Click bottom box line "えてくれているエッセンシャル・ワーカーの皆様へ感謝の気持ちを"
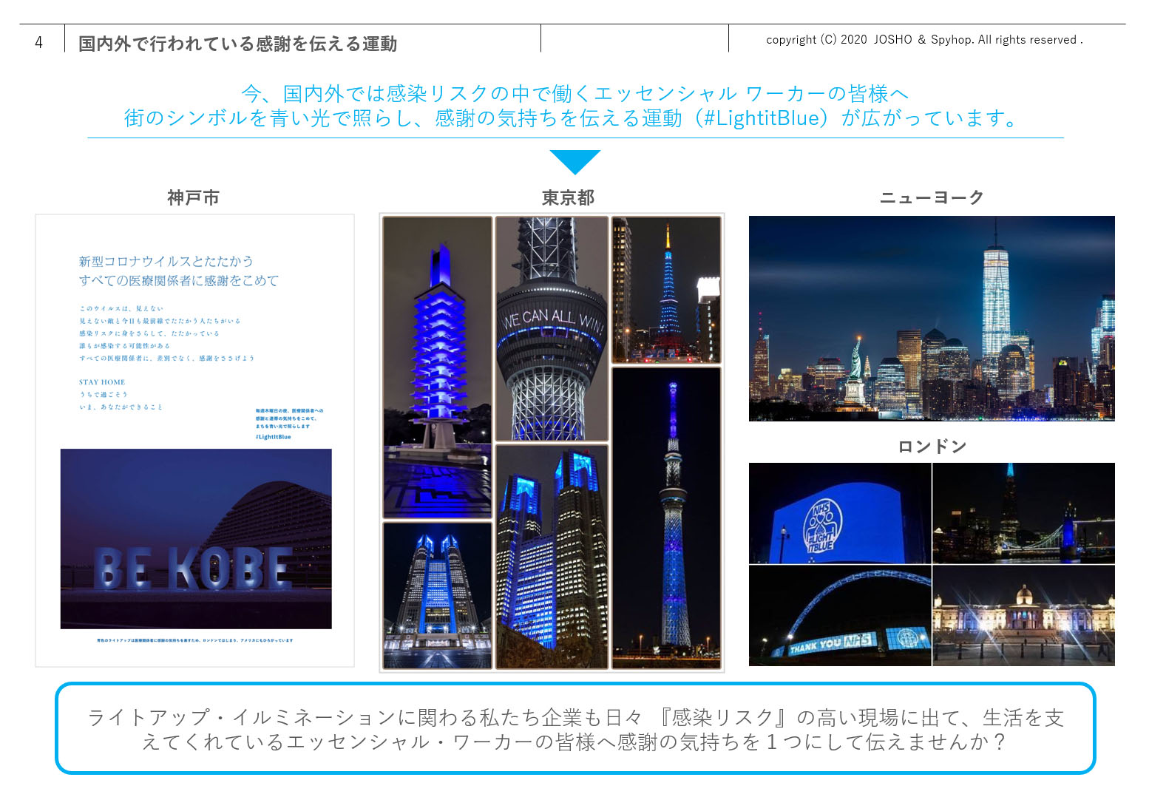 pyautogui.click(x=450, y=742)
